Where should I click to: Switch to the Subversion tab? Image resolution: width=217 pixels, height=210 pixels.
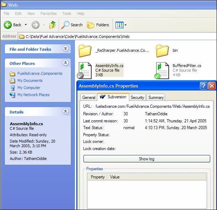tap(113, 97)
